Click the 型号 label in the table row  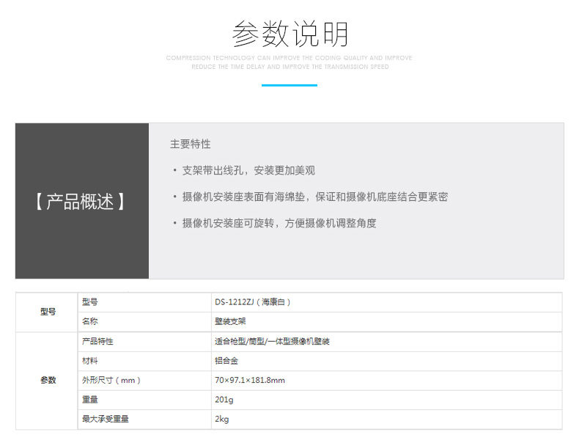[x=89, y=302]
